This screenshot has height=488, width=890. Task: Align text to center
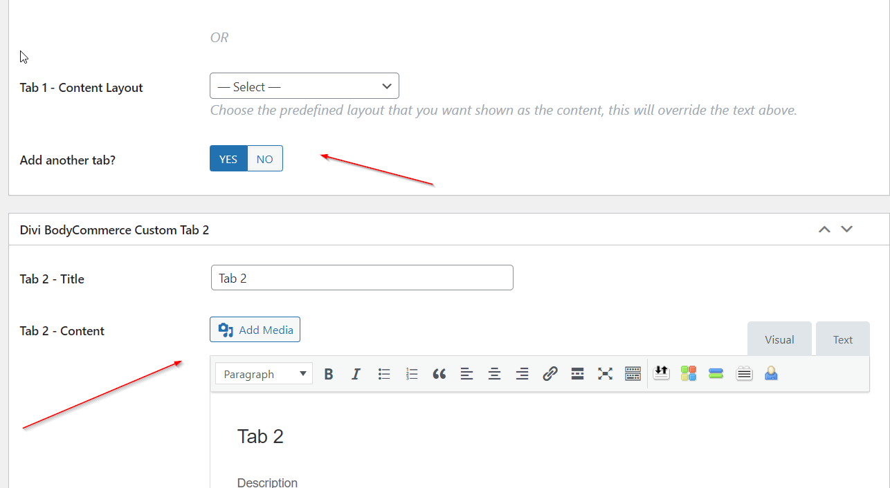pyautogui.click(x=494, y=374)
